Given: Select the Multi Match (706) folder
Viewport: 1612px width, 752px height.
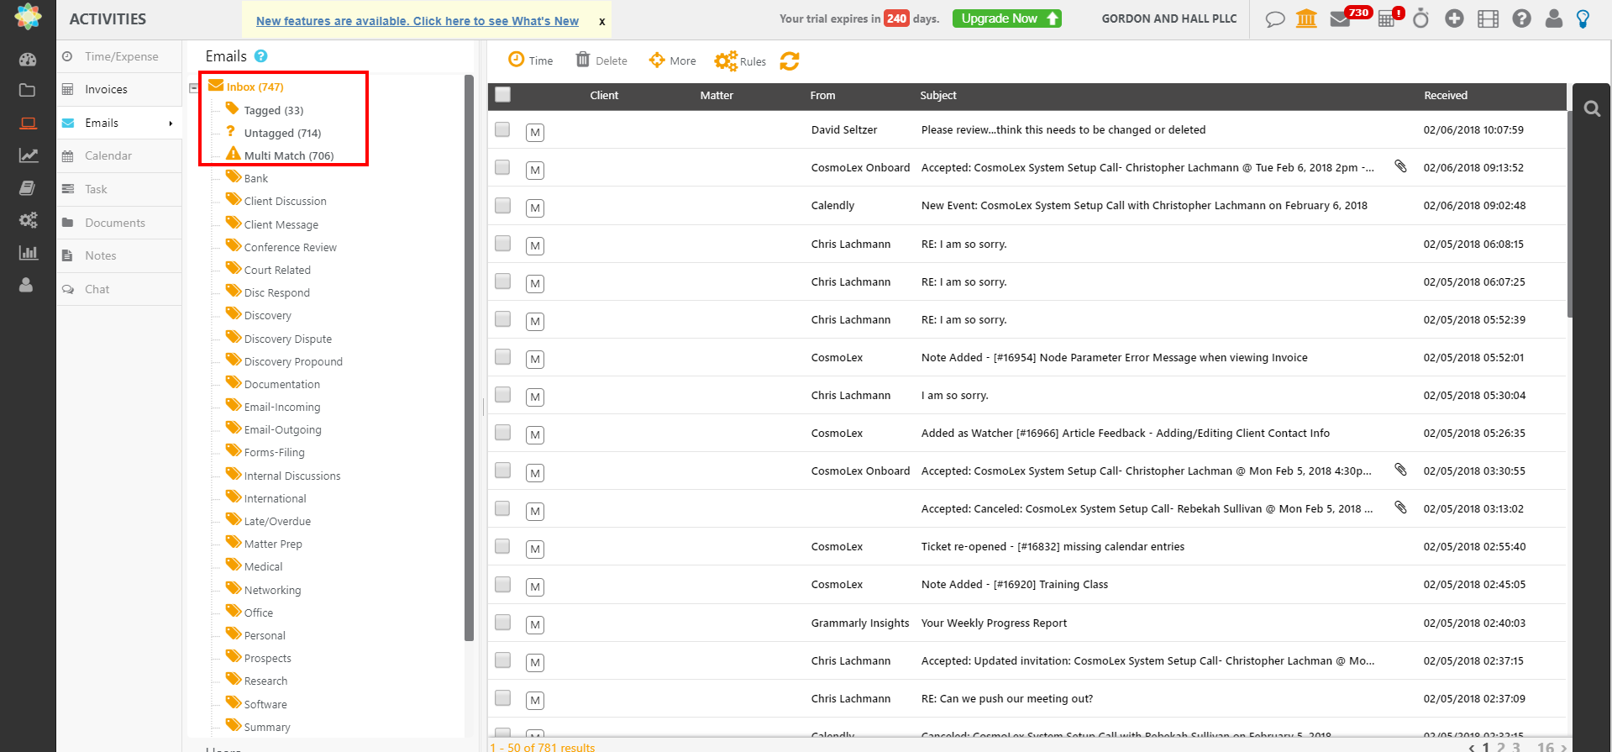Looking at the screenshot, I should [288, 155].
